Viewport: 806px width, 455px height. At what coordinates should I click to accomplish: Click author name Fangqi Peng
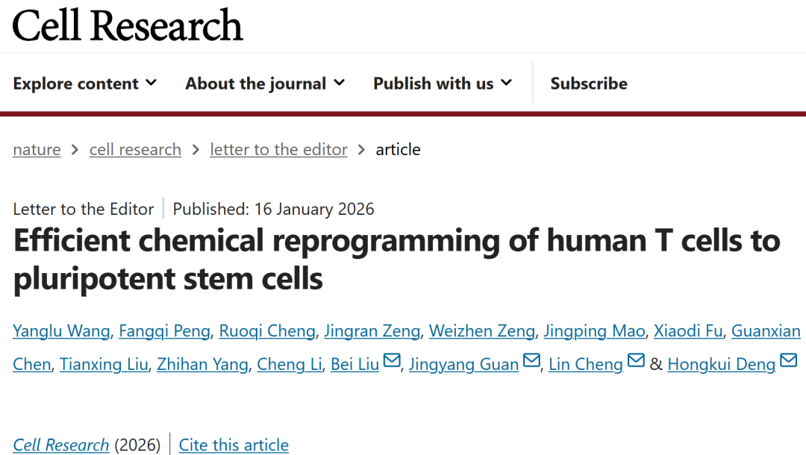165,331
